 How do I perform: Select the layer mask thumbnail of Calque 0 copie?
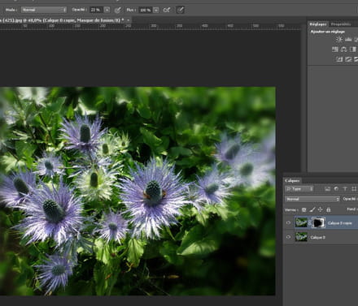(318, 222)
